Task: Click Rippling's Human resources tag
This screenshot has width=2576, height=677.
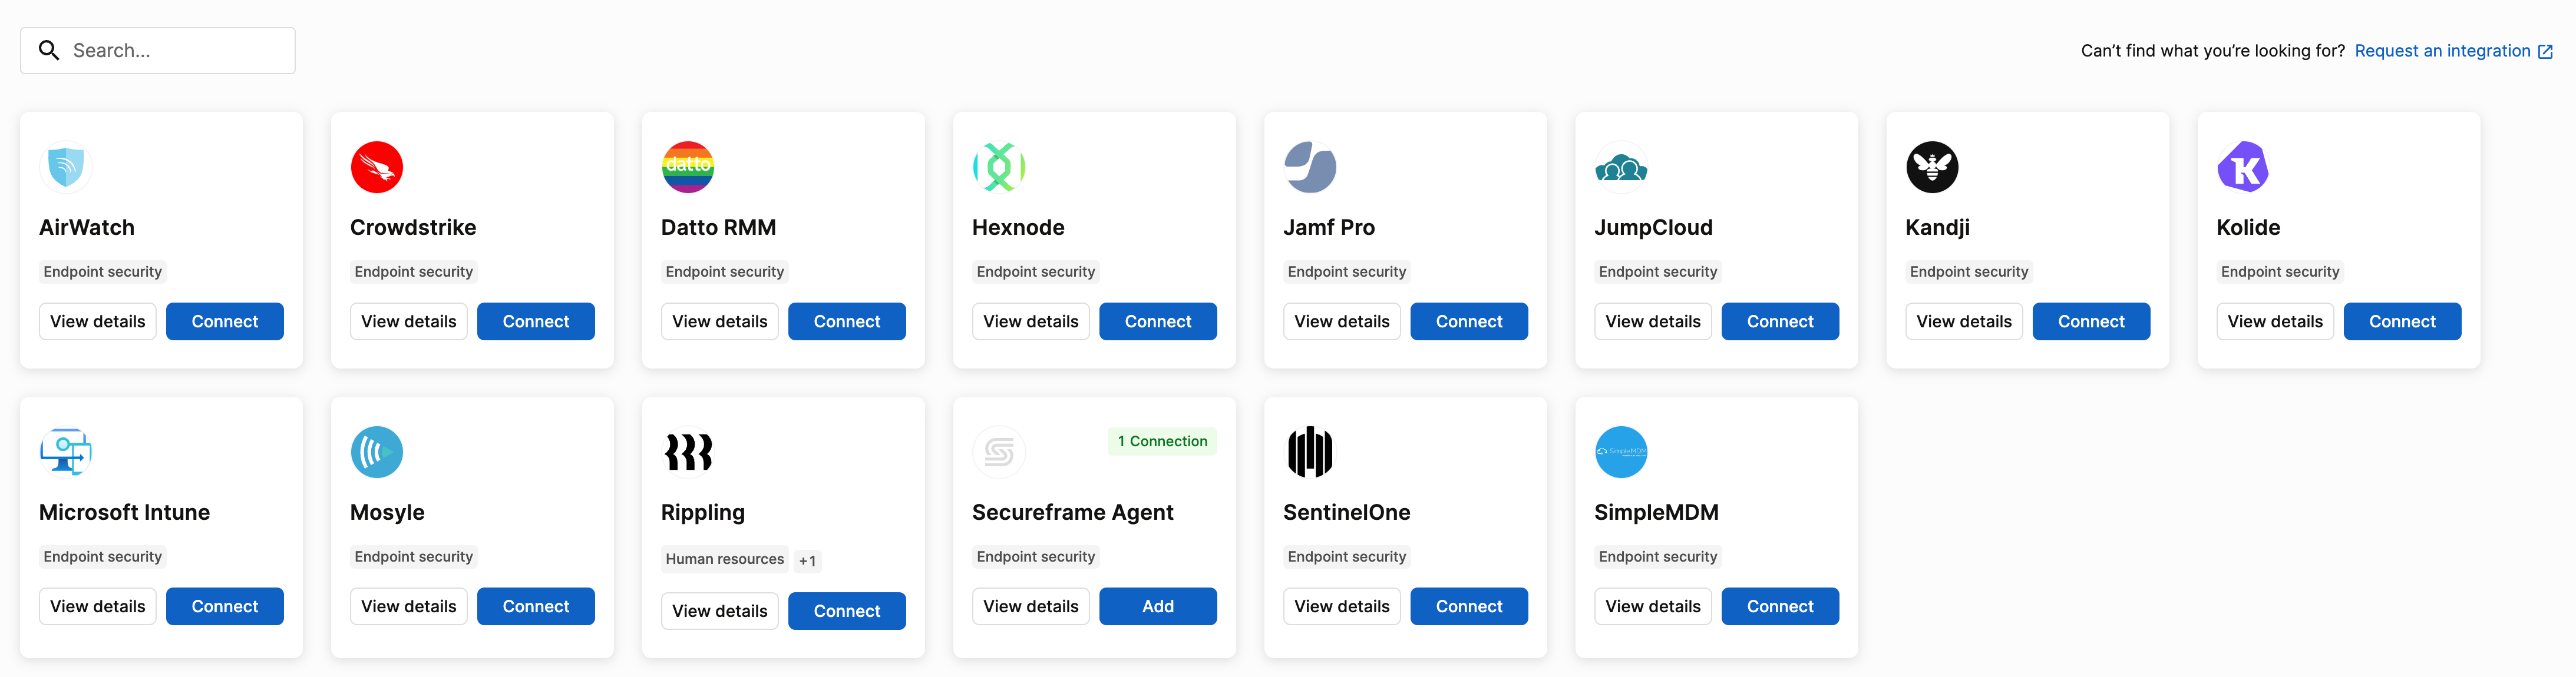Action: pyautogui.click(x=725, y=559)
